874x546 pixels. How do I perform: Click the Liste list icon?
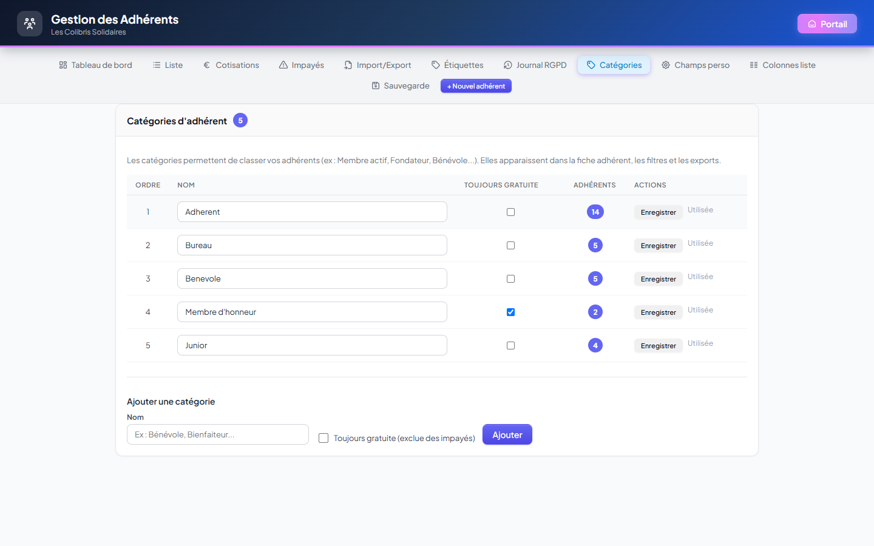point(157,65)
